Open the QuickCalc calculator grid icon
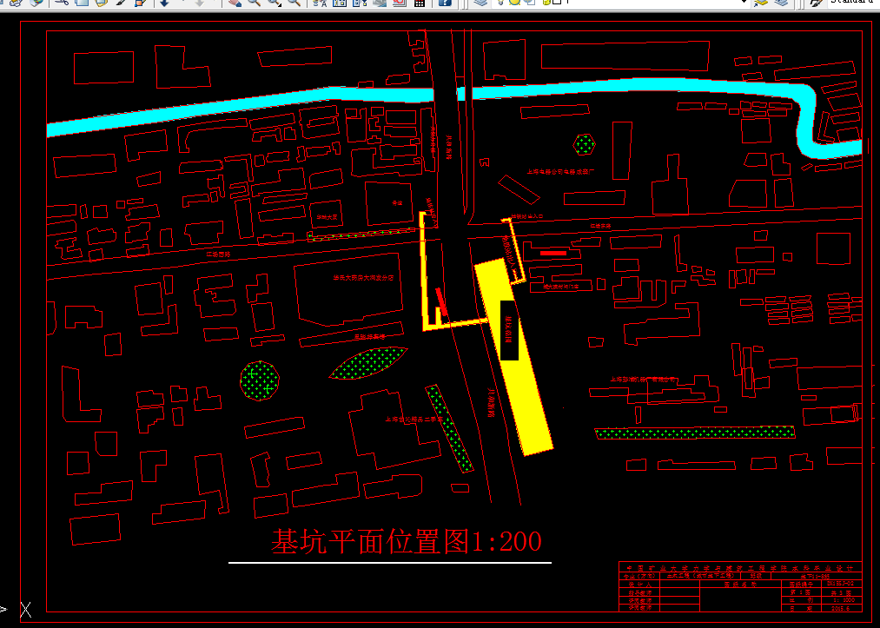Screen dimensions: 880x628 (x=420, y=3)
